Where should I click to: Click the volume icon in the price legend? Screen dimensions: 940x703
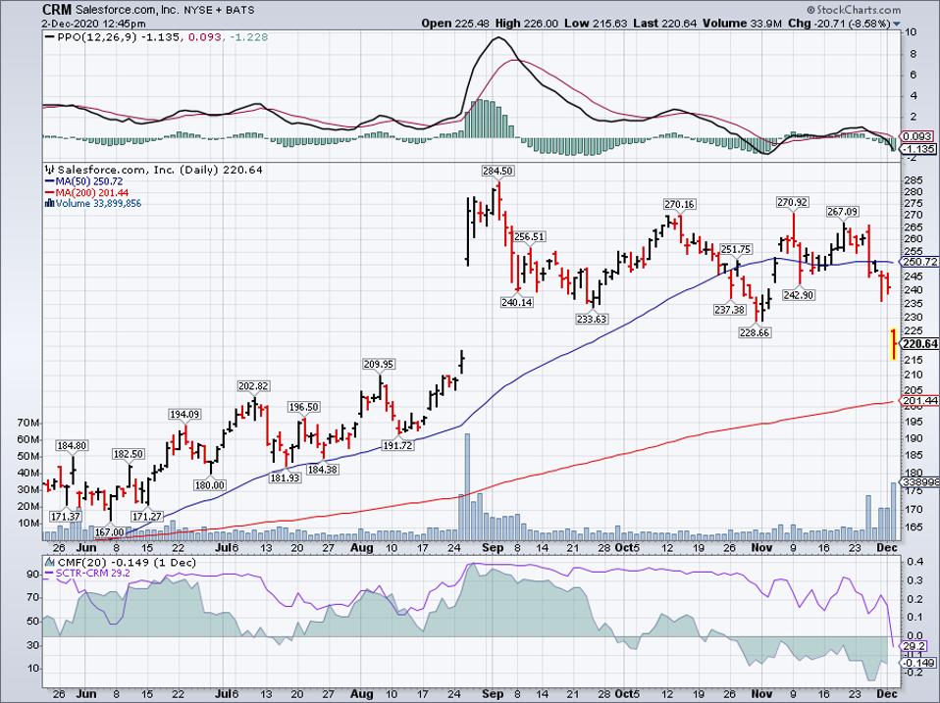point(50,204)
